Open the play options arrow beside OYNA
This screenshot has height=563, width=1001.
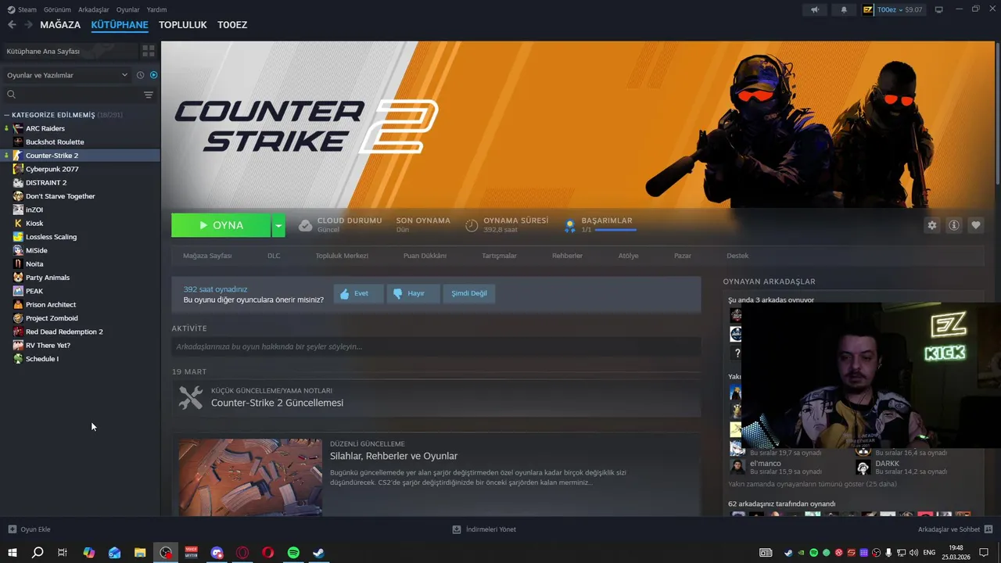pos(278,225)
